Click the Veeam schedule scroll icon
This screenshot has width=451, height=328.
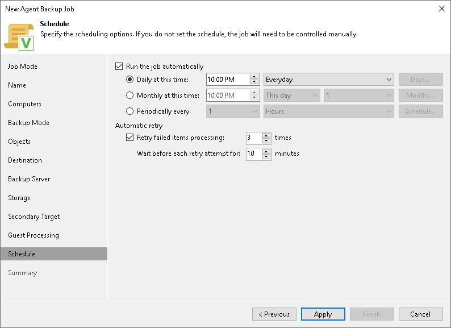click(x=19, y=37)
